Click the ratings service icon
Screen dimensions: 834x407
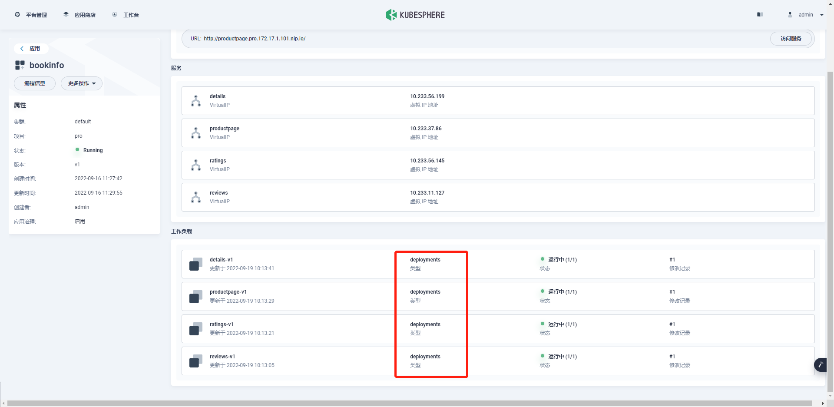pos(196,165)
